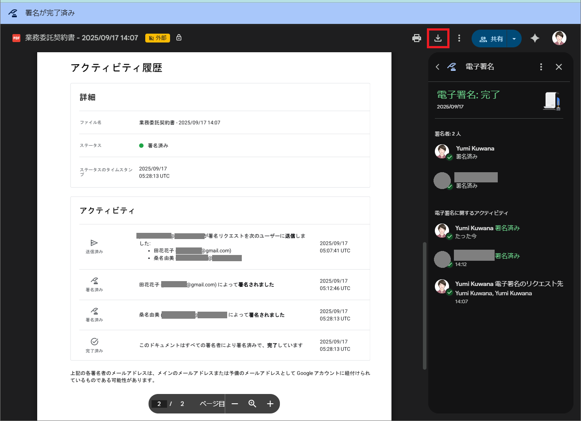Click the 外部 label next to the filename
This screenshot has height=421, width=581.
[158, 38]
